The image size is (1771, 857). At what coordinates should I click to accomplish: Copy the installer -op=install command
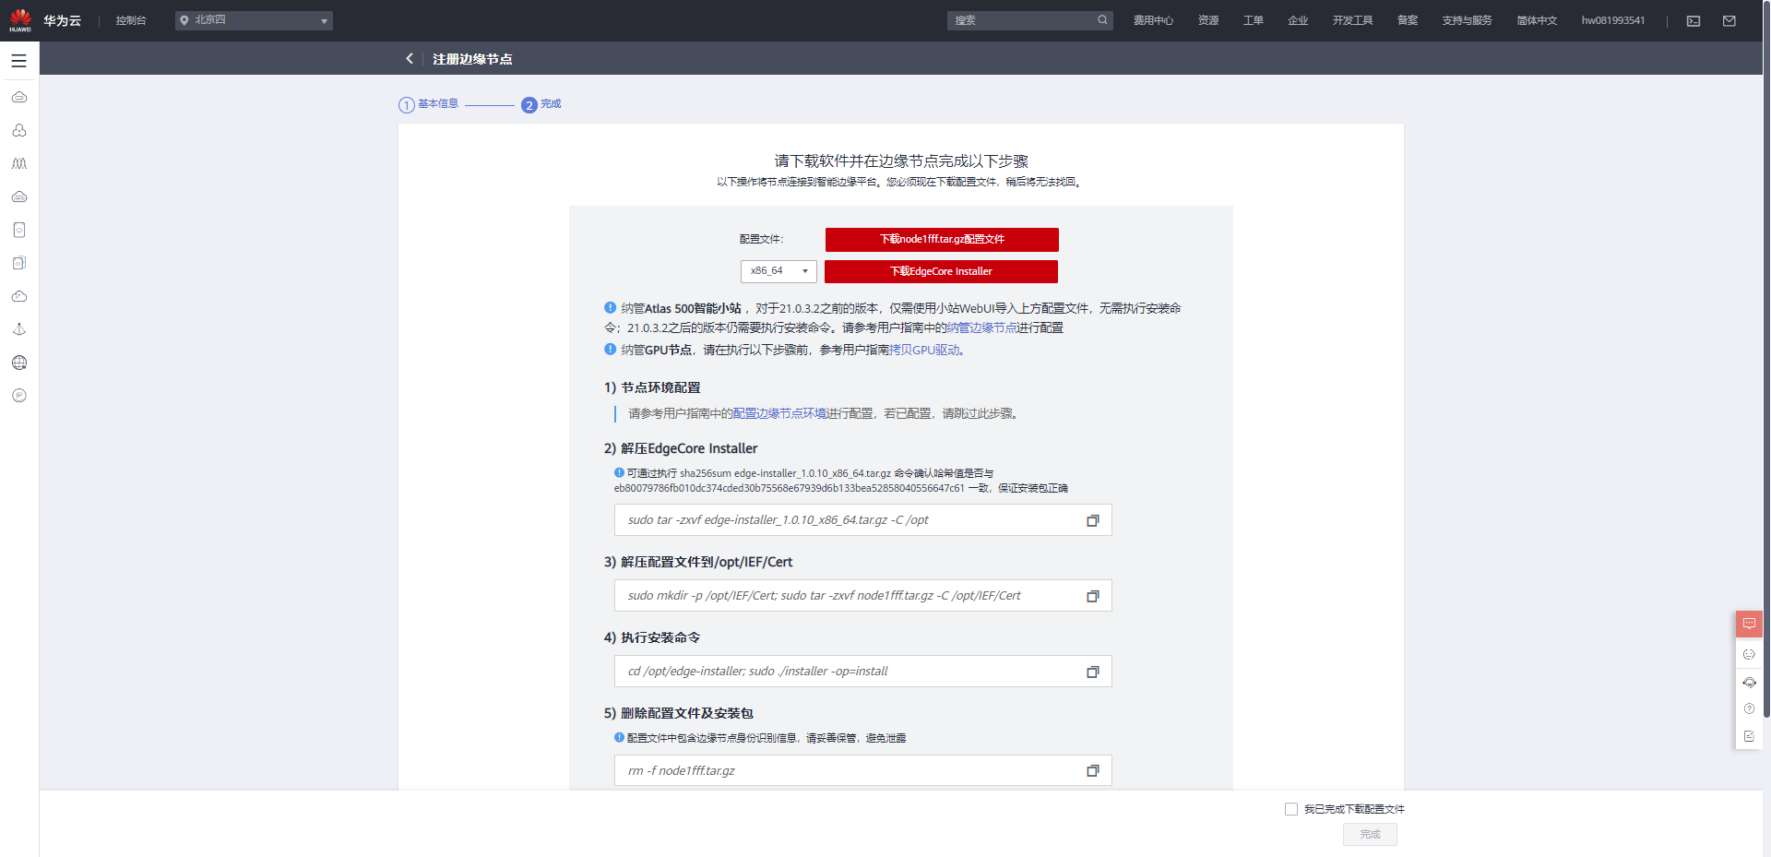[1093, 672]
